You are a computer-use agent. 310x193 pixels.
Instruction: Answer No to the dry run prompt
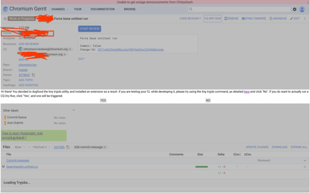click(x=208, y=100)
